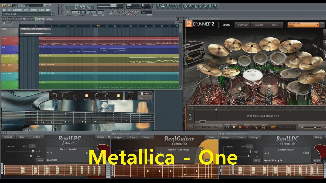This screenshot has width=326, height=183.
Task: Open the project info toolbar icon
Action: 210,6
